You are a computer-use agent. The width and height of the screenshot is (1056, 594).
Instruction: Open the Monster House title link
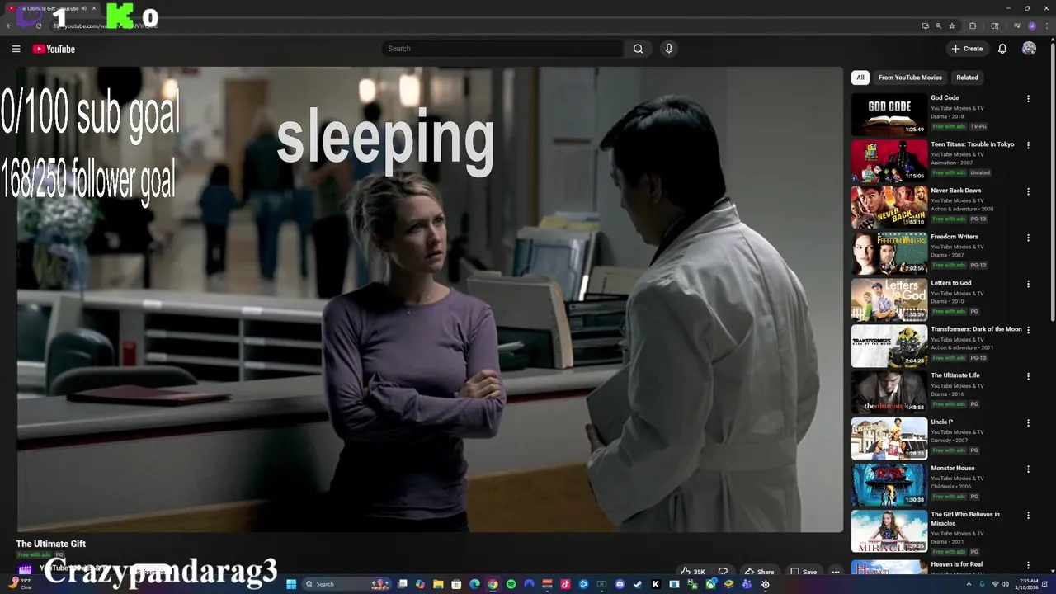coord(952,468)
